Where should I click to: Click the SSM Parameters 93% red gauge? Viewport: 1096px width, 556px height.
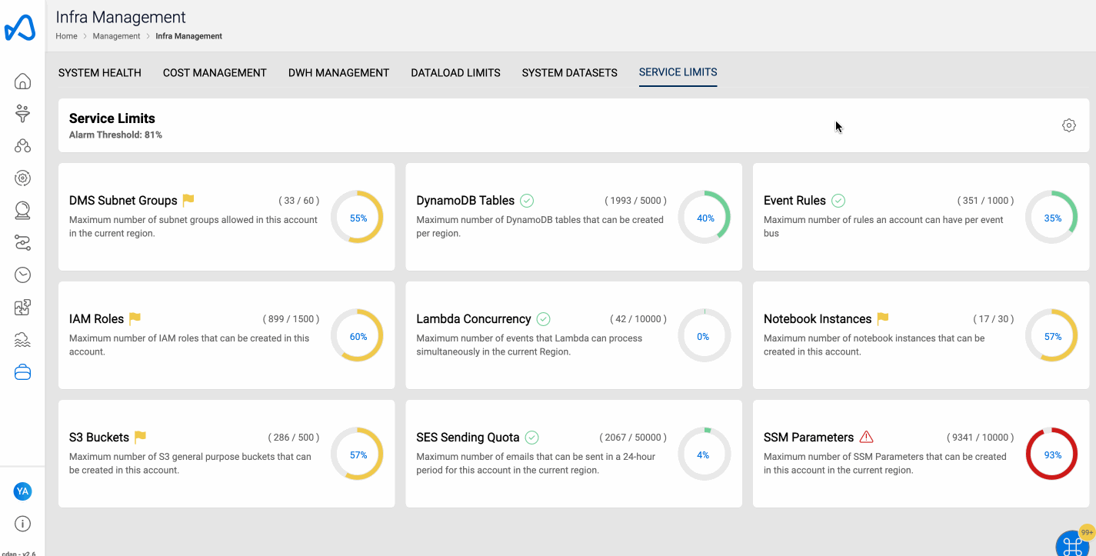pyautogui.click(x=1052, y=454)
